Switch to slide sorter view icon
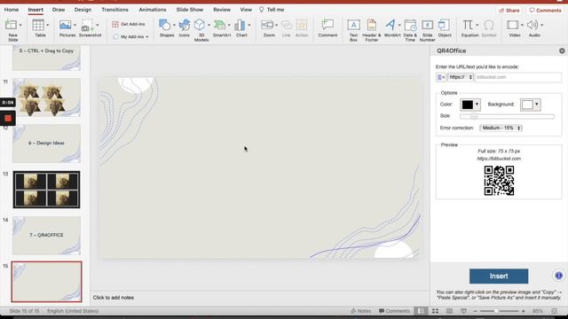 point(436,311)
